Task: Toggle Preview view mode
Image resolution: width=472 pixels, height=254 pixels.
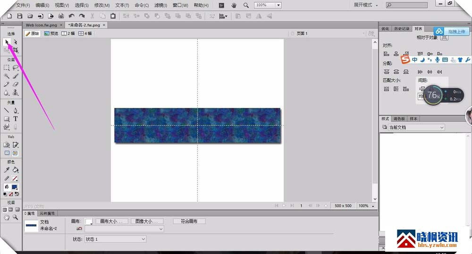Action: pos(51,33)
